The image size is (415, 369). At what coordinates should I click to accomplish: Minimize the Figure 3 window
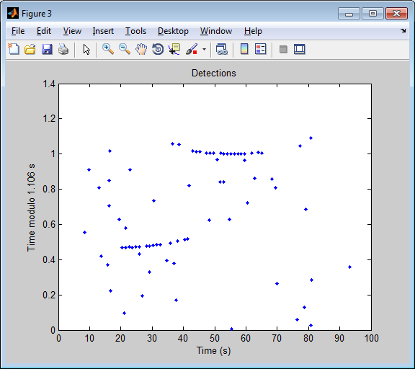point(349,13)
